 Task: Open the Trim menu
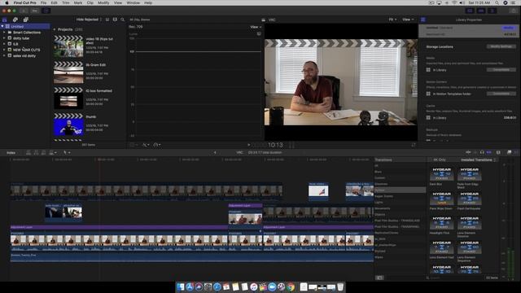point(66,2)
